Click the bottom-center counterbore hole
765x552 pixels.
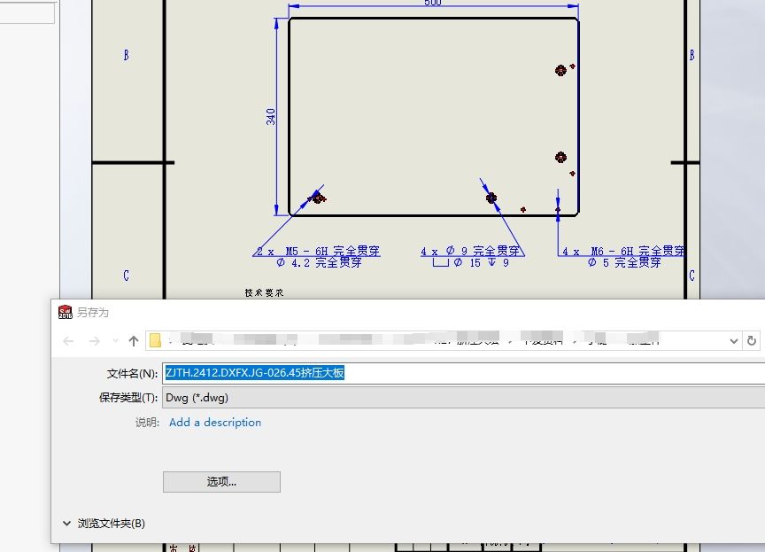(491, 198)
